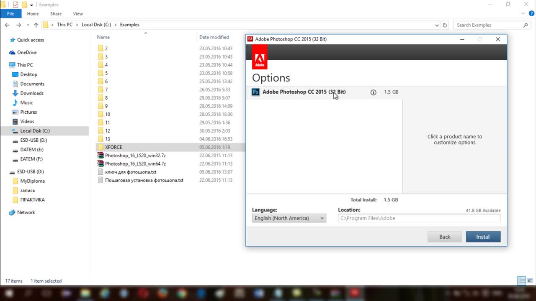Refresh the Examples folder view
The height and width of the screenshot is (301, 536).
pyautogui.click(x=445, y=25)
